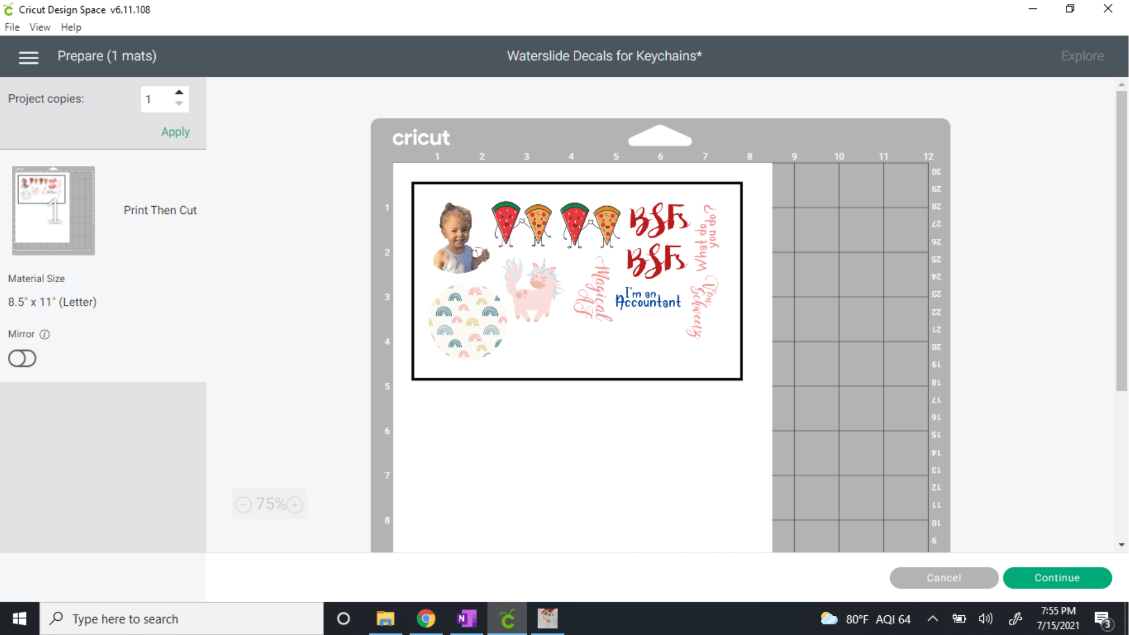
Task: Decrease project copies with the down arrow
Action: point(179,104)
